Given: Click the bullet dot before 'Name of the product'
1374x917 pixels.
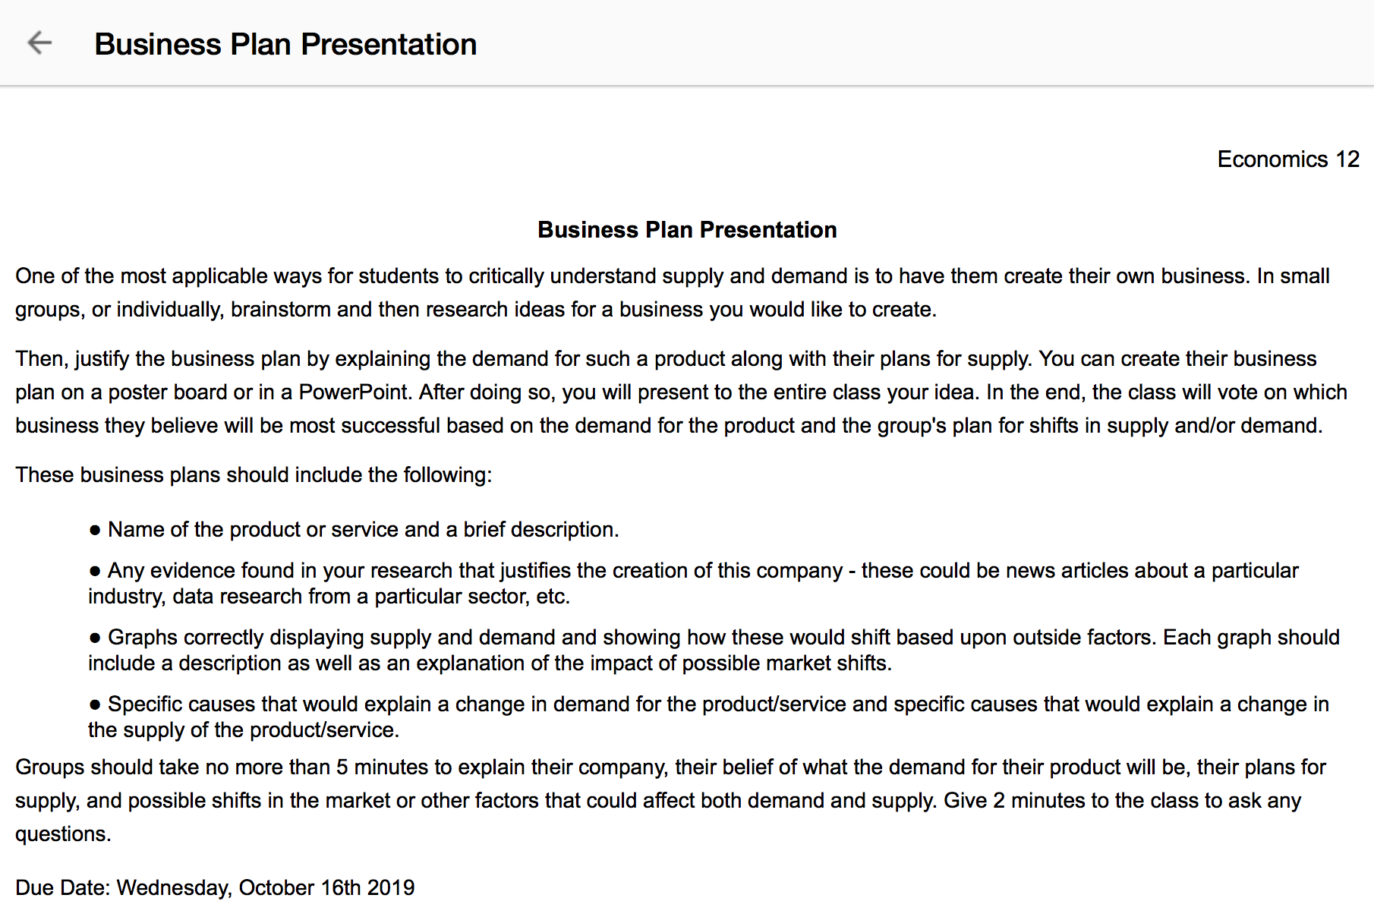Looking at the screenshot, I should (x=95, y=530).
